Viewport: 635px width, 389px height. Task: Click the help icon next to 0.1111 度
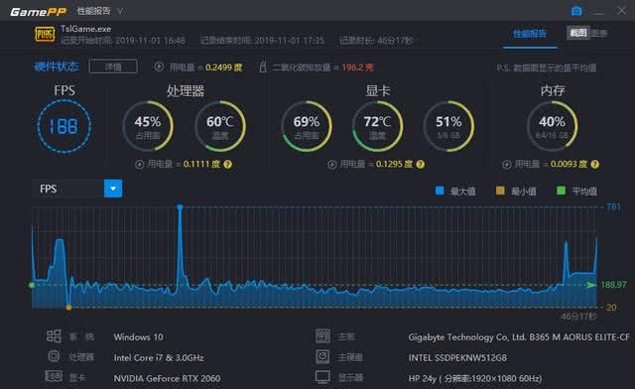tap(228, 164)
